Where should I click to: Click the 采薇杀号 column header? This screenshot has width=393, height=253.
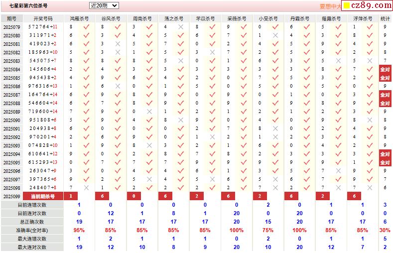pos(237,19)
